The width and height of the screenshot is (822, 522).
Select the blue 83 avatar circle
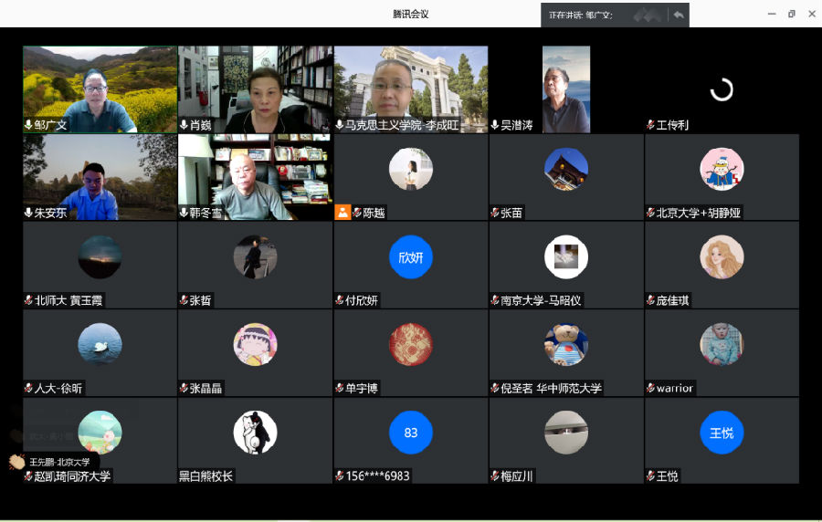click(x=411, y=433)
